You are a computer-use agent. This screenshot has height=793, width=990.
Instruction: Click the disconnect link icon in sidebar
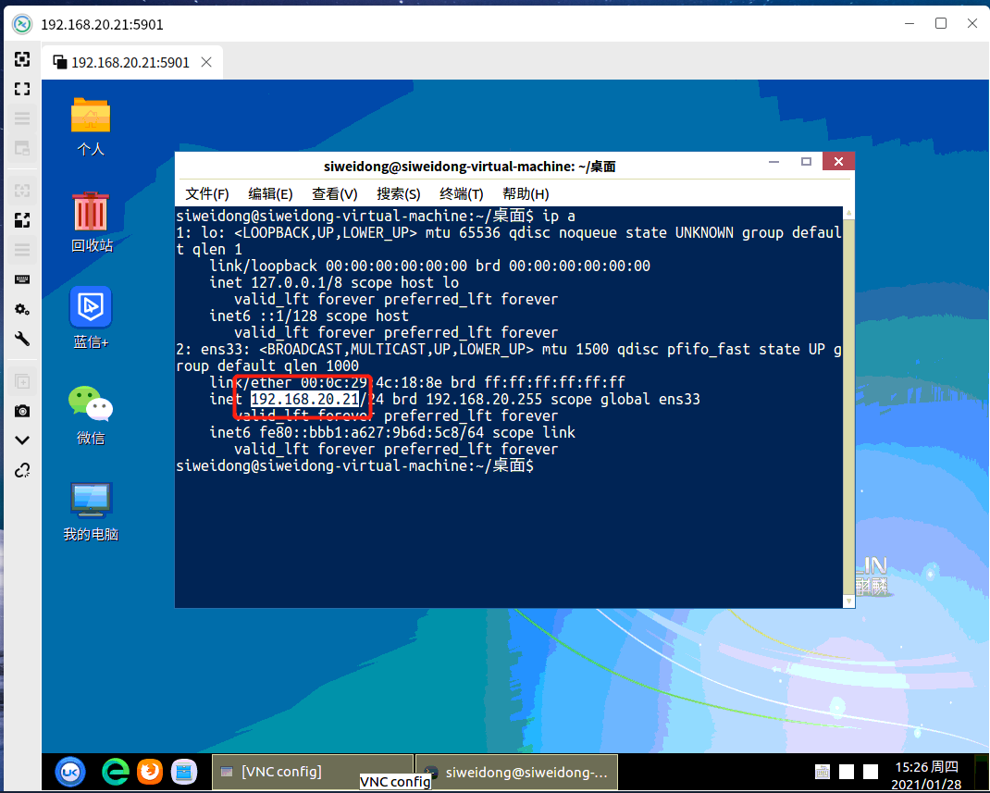coord(22,471)
